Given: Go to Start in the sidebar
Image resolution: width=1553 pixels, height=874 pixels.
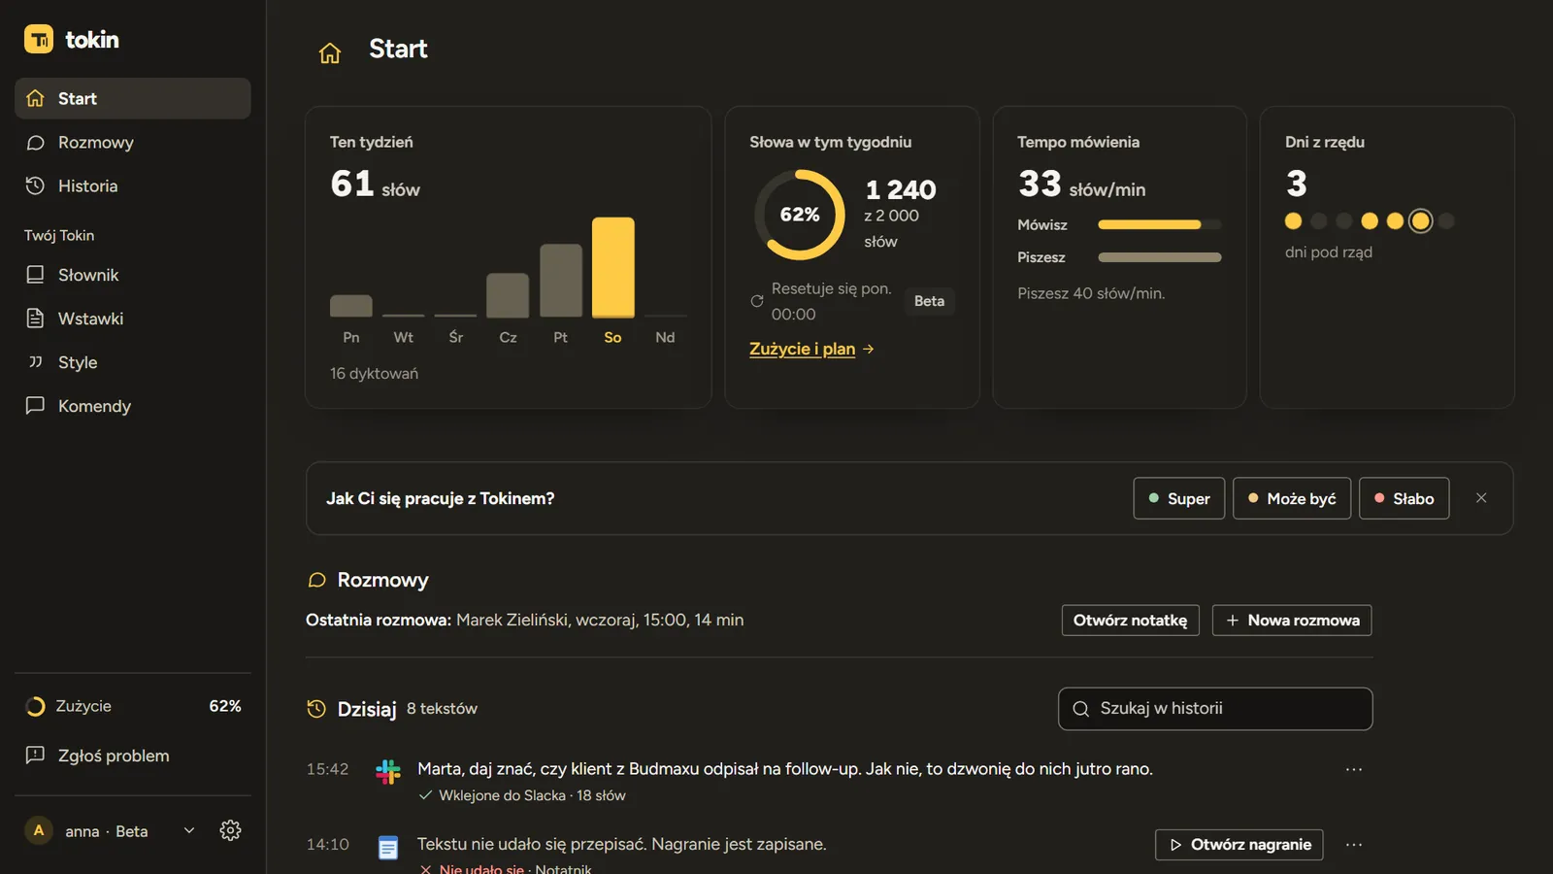Looking at the screenshot, I should tap(133, 98).
